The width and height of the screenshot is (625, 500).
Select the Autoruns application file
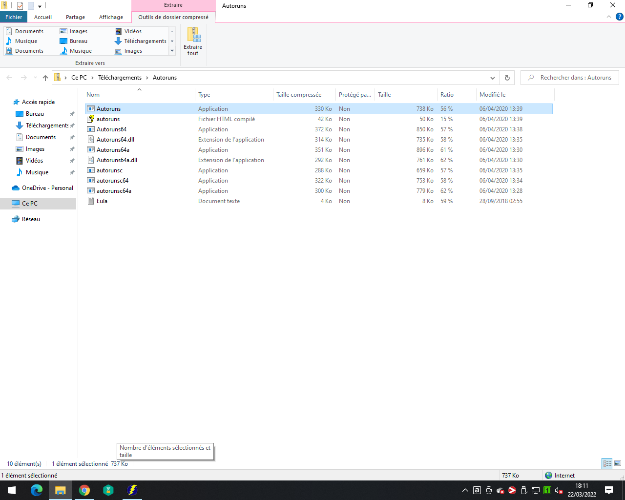[x=319, y=109]
